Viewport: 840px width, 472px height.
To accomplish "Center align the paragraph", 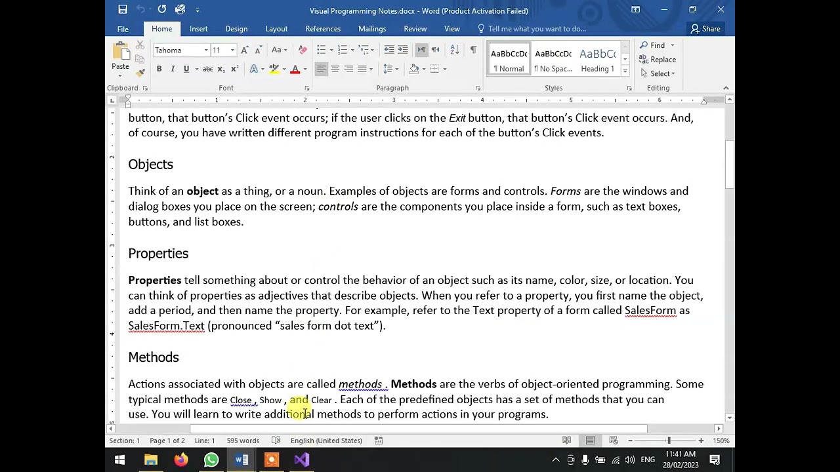I will (335, 69).
